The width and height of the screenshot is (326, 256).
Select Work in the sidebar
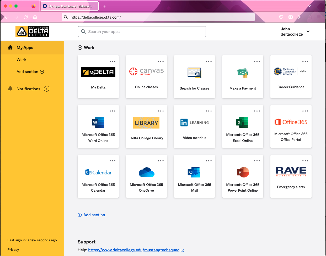22,59
